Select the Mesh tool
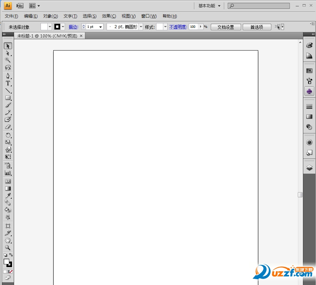Viewport: 316px width, 285px height. tap(8, 181)
